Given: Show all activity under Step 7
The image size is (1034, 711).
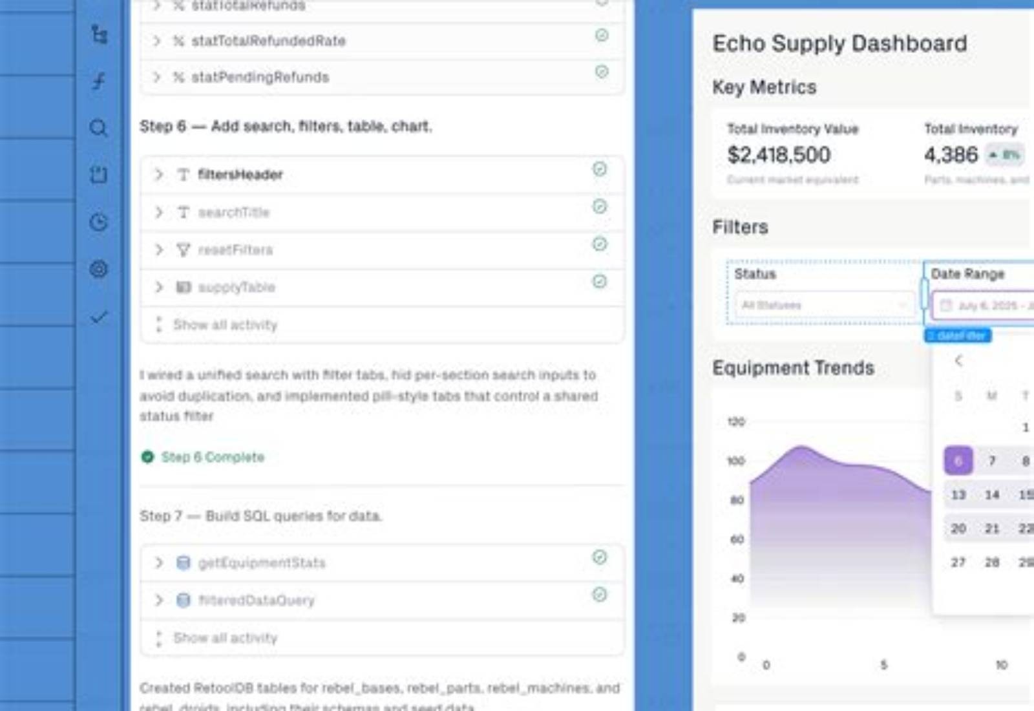Looking at the screenshot, I should pos(225,638).
